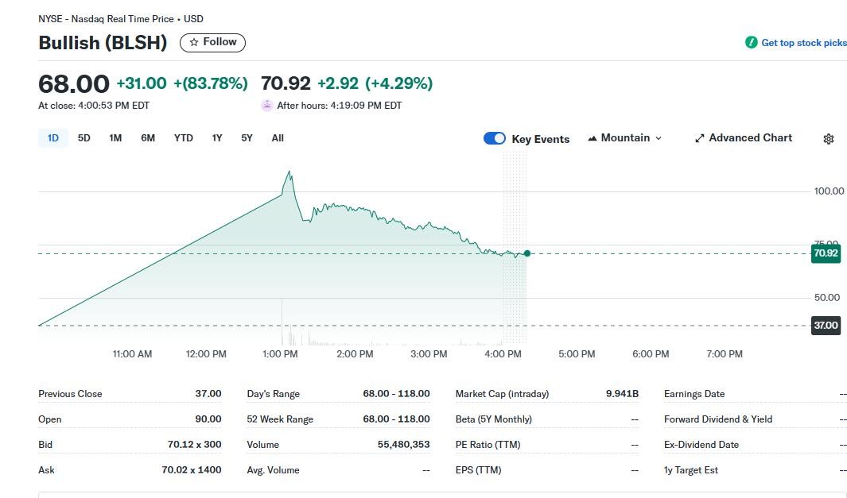Click the Previous Close value 37.00

208,393
